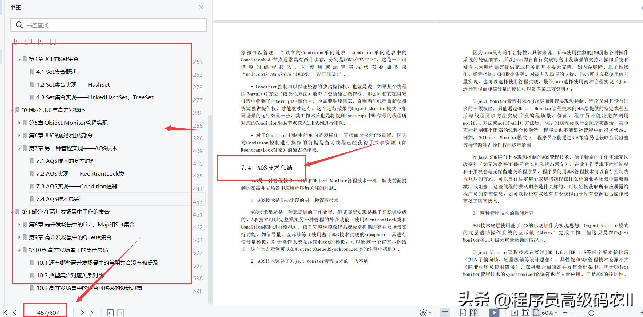Fit page width icon
The image size is (643, 317).
(x=536, y=313)
